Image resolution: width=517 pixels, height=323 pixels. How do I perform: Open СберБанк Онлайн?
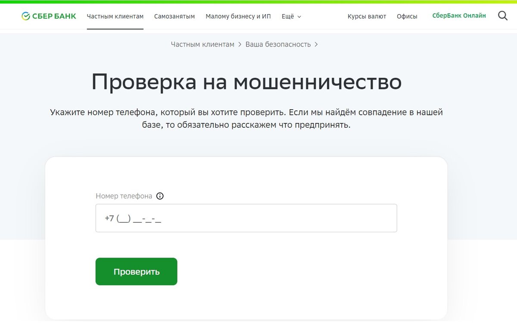[459, 16]
